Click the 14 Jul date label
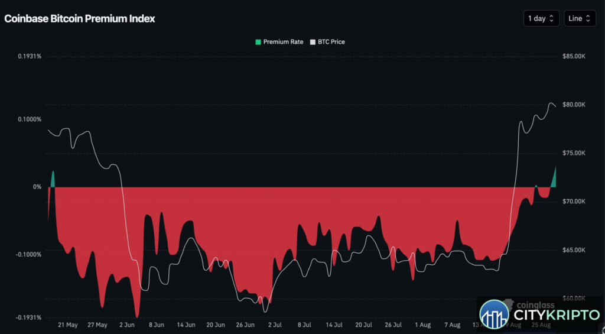Image resolution: width=605 pixels, height=334 pixels. [x=334, y=325]
